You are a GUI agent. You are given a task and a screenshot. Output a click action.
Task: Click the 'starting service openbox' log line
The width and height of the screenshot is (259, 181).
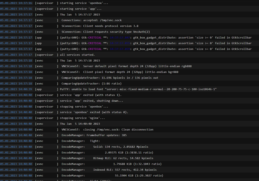pos(129,3)
